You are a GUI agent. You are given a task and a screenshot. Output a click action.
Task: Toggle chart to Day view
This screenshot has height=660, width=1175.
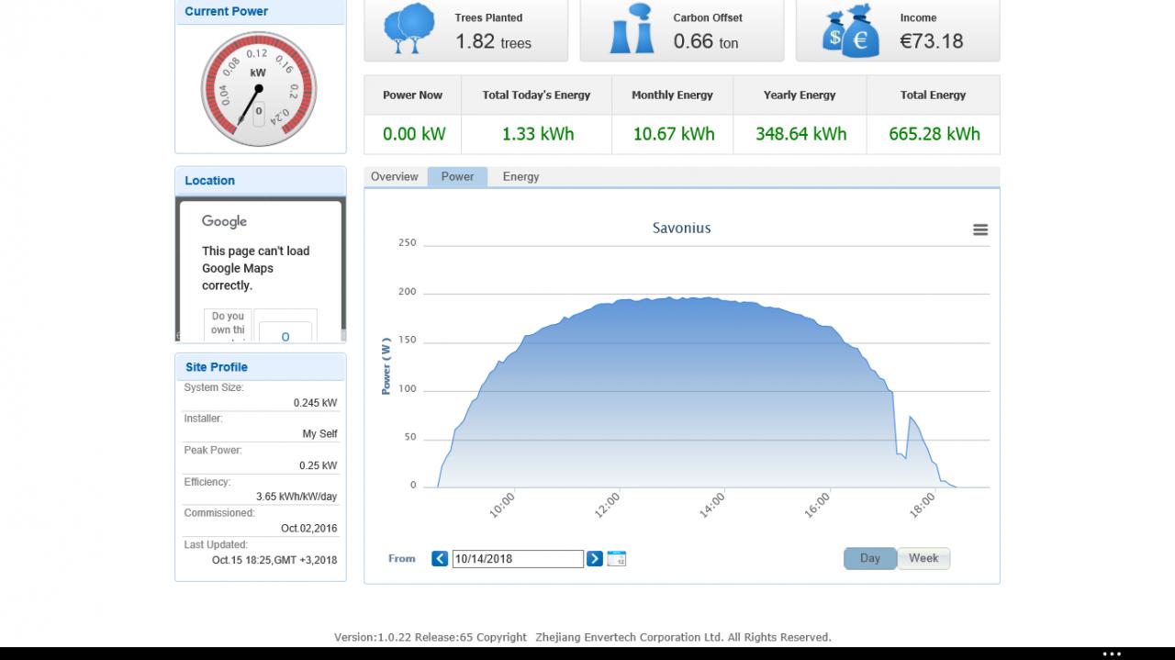coord(870,558)
